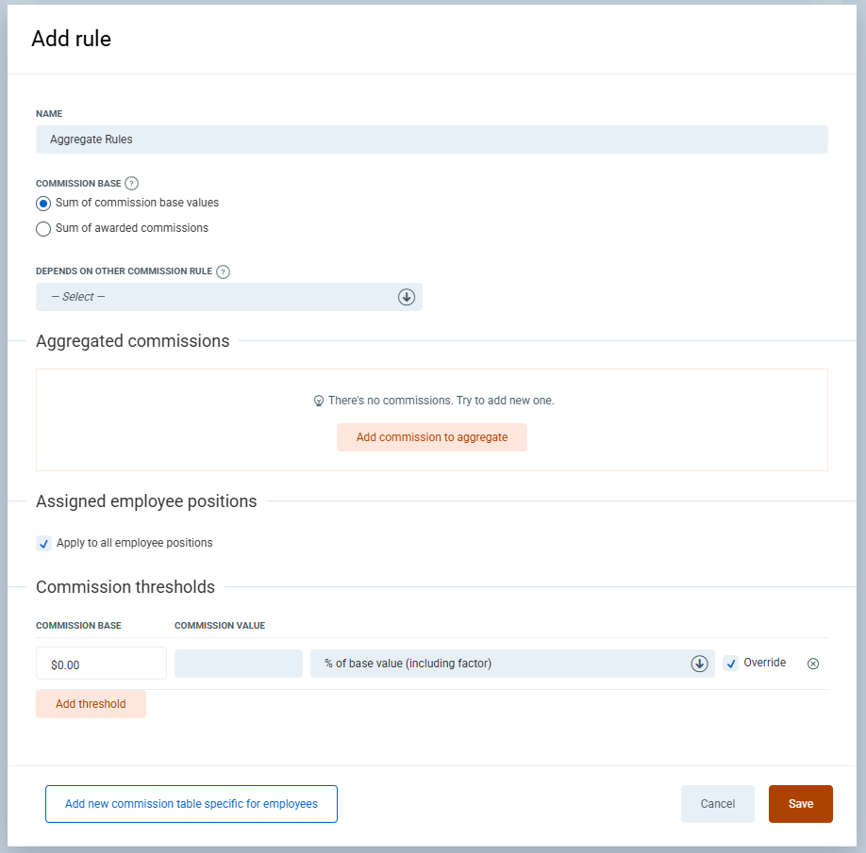Viewport: 866px width, 853px height.
Task: Click the $0.00 commission base field
Action: coord(101,664)
